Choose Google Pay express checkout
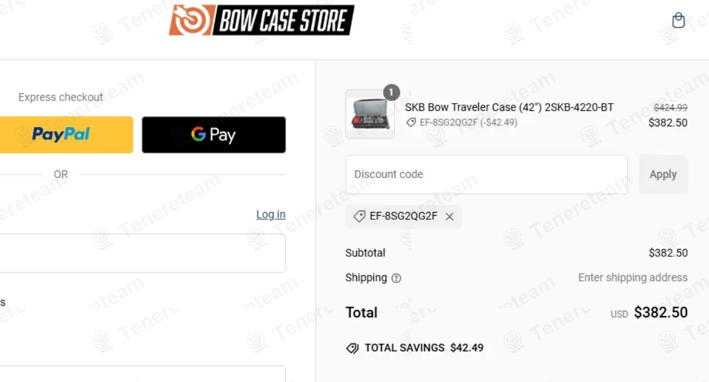709x382 pixels. point(213,135)
